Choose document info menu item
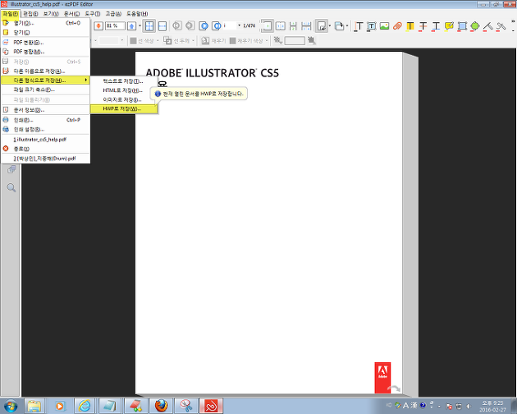 pyautogui.click(x=45, y=110)
